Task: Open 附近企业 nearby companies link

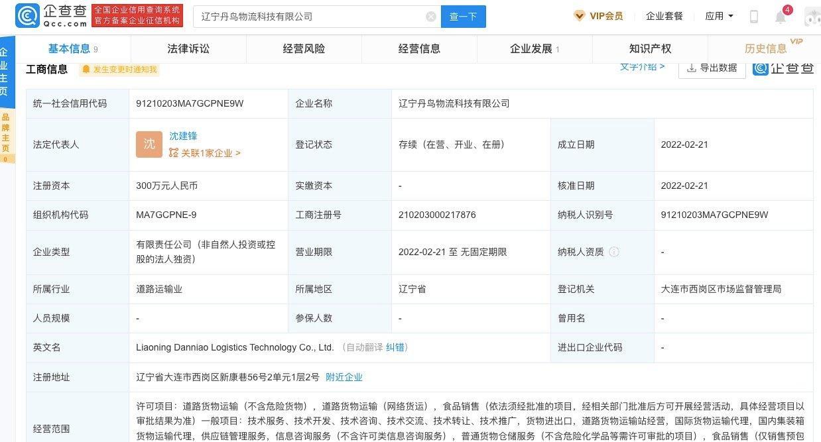Action: click(344, 377)
